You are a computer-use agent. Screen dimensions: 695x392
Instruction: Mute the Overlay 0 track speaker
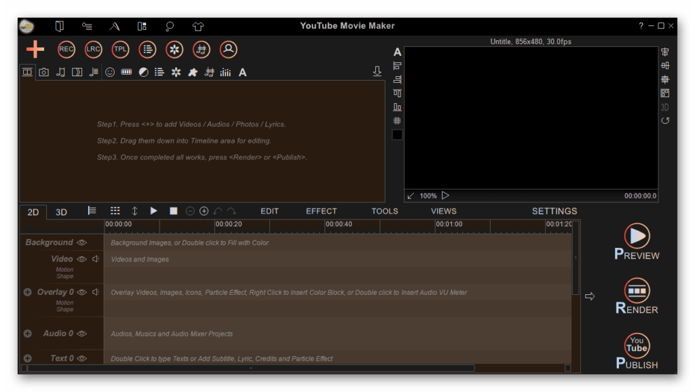96,292
